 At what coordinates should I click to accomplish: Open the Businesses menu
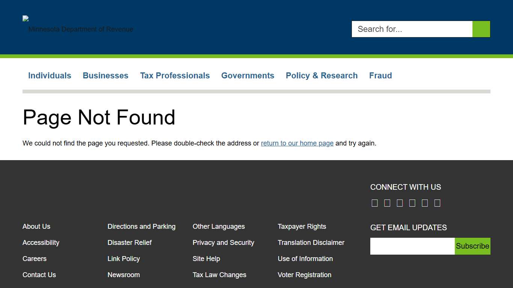click(106, 75)
